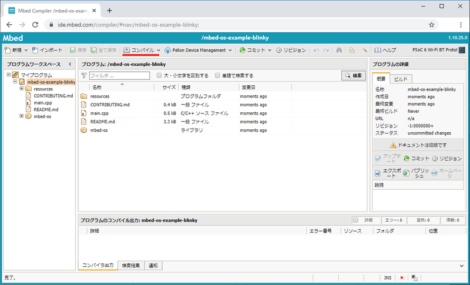Select README.md row in file list
The image size is (470, 285).
223,122
